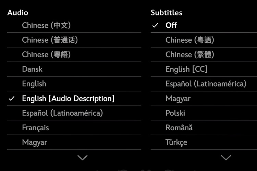Enable Română subtitles
Image resolution: width=257 pixels, height=171 pixels.
coord(179,128)
